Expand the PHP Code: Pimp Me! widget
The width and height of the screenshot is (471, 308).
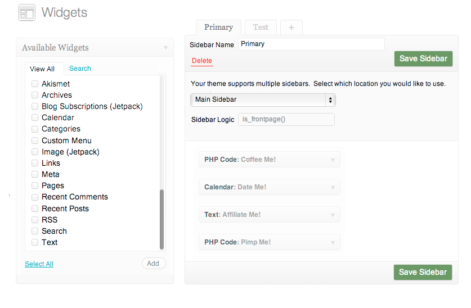pyautogui.click(x=333, y=242)
